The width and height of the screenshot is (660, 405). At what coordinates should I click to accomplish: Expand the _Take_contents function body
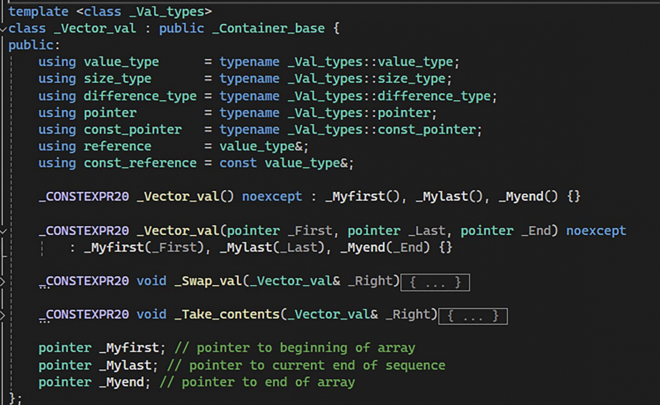[x=2, y=315]
